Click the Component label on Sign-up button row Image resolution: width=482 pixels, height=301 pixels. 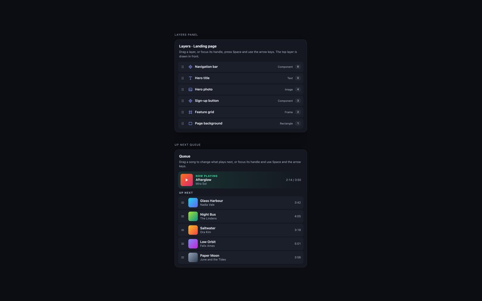coord(285,101)
